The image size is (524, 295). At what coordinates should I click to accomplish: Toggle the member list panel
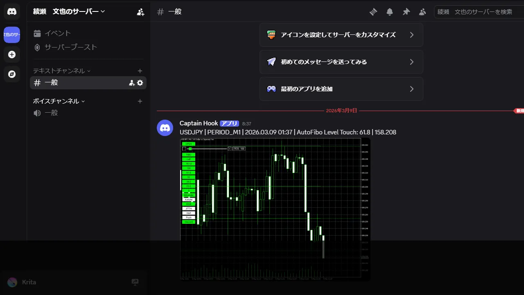422,11
